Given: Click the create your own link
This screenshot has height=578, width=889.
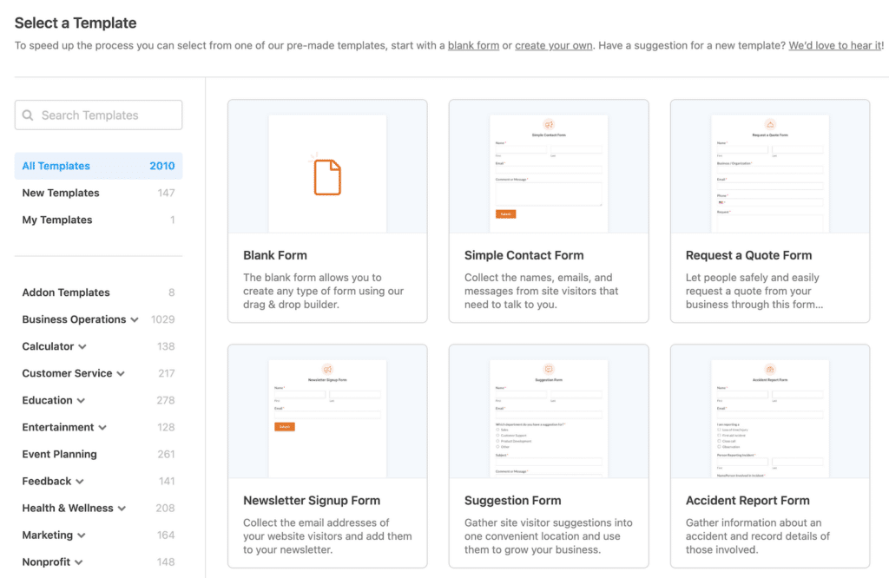Looking at the screenshot, I should 554,45.
